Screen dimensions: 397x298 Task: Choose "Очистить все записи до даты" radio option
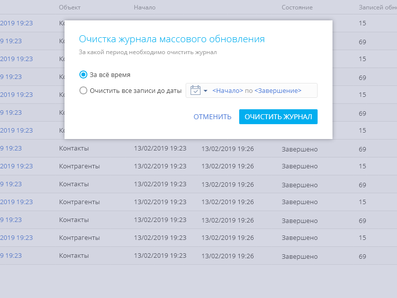coord(83,91)
